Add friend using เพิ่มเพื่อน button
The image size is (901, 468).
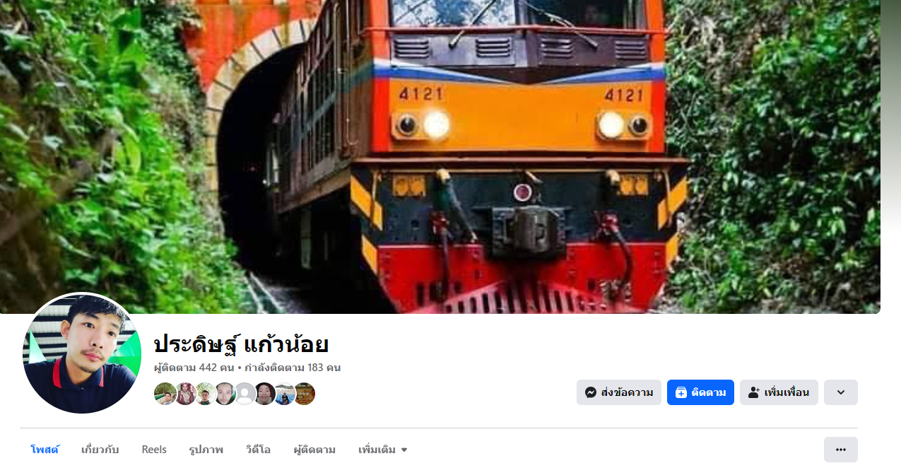tap(779, 392)
